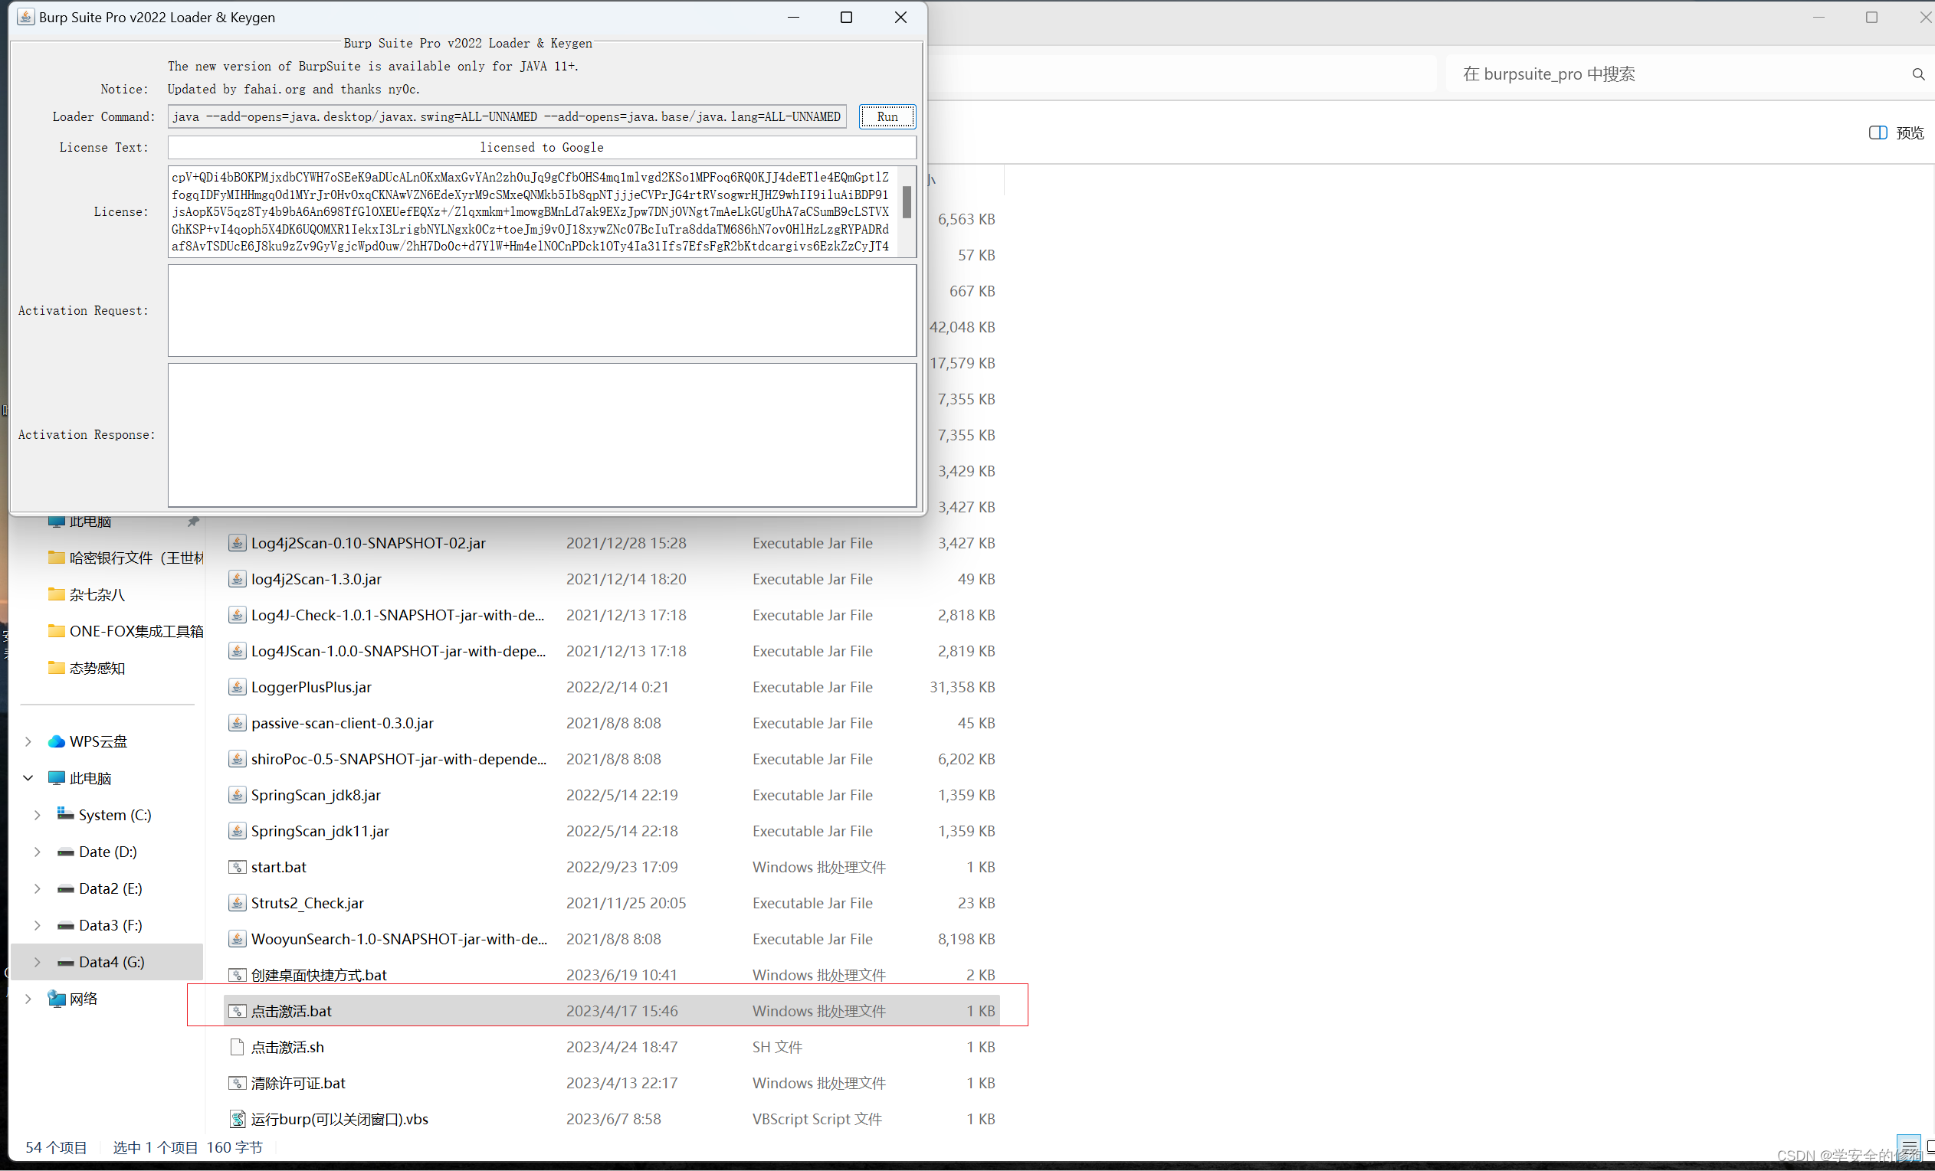Click the jar icon of log4j2Scan-1.3.0.jar
Image resolution: width=1935 pixels, height=1171 pixels.
236,578
